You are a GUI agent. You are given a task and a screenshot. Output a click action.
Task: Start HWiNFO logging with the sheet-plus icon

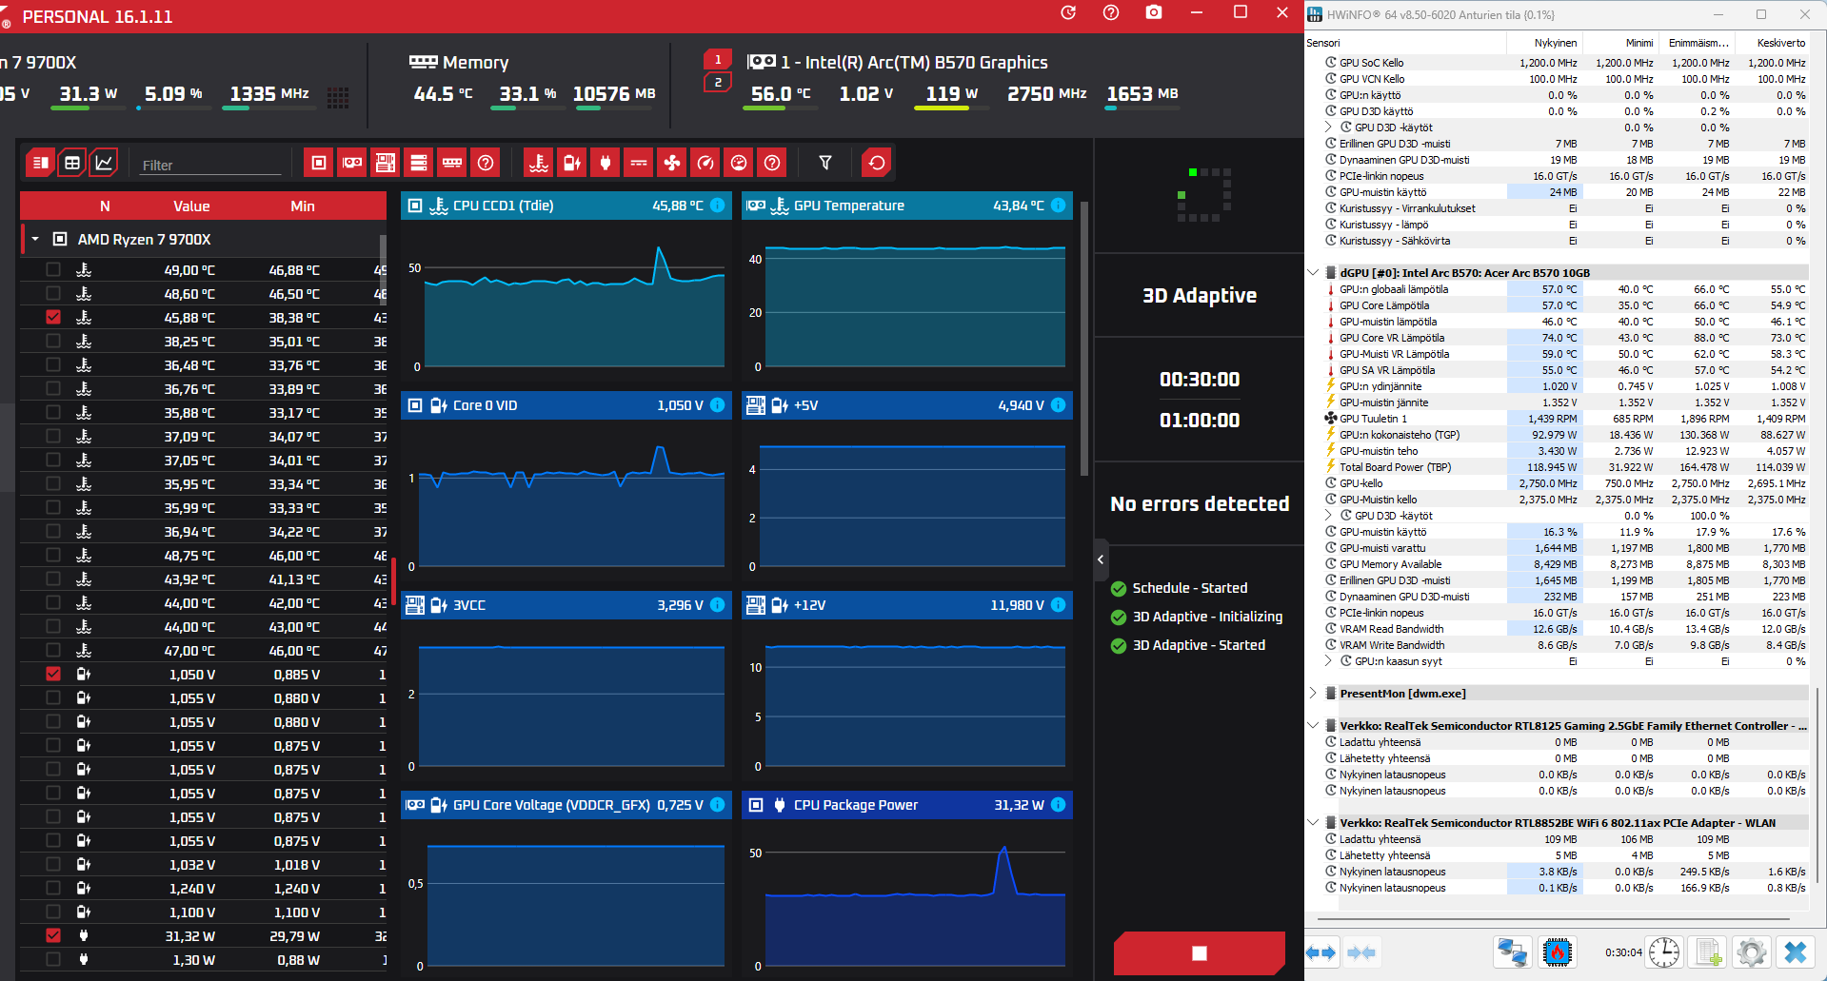(1708, 952)
